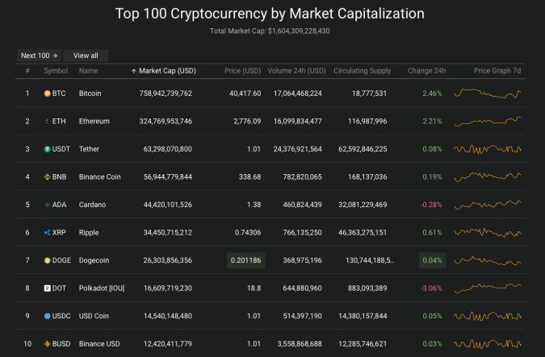
Task: Sort by Market Cap (USD) column
Action: [167, 71]
